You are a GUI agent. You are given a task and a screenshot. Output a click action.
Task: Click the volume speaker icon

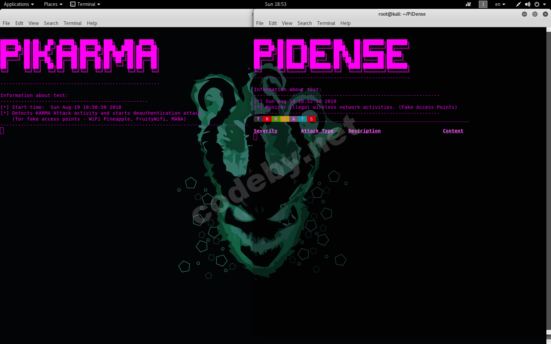tap(527, 4)
